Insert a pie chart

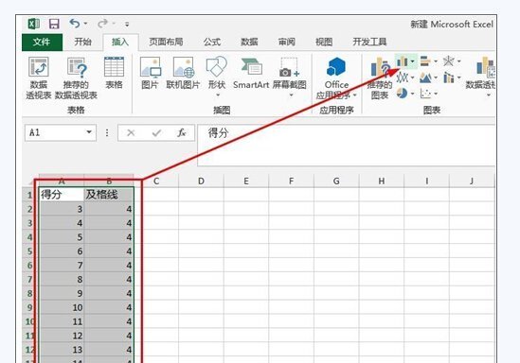pyautogui.click(x=402, y=94)
